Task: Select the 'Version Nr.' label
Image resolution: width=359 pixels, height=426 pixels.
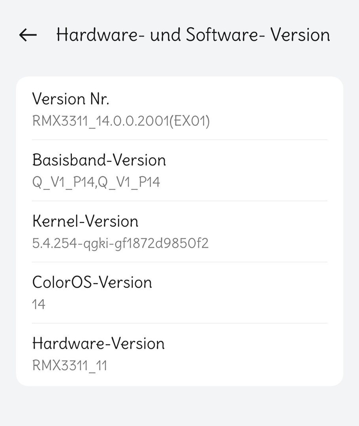Action: [x=70, y=99]
